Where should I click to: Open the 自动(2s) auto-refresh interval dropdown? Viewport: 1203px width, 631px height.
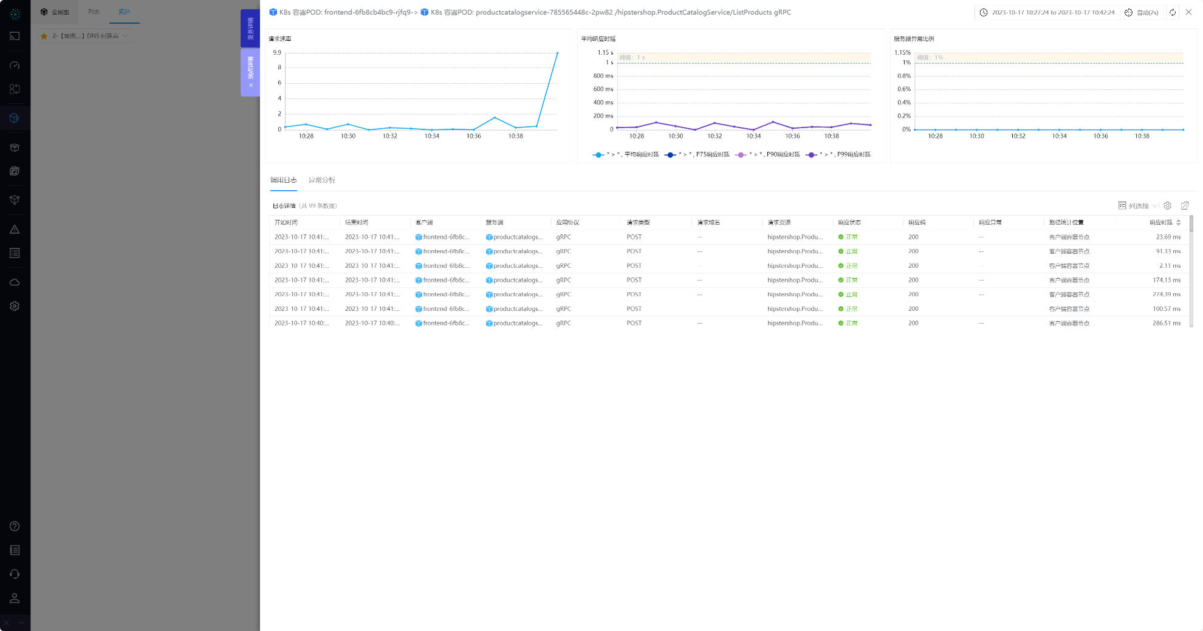click(x=1142, y=13)
